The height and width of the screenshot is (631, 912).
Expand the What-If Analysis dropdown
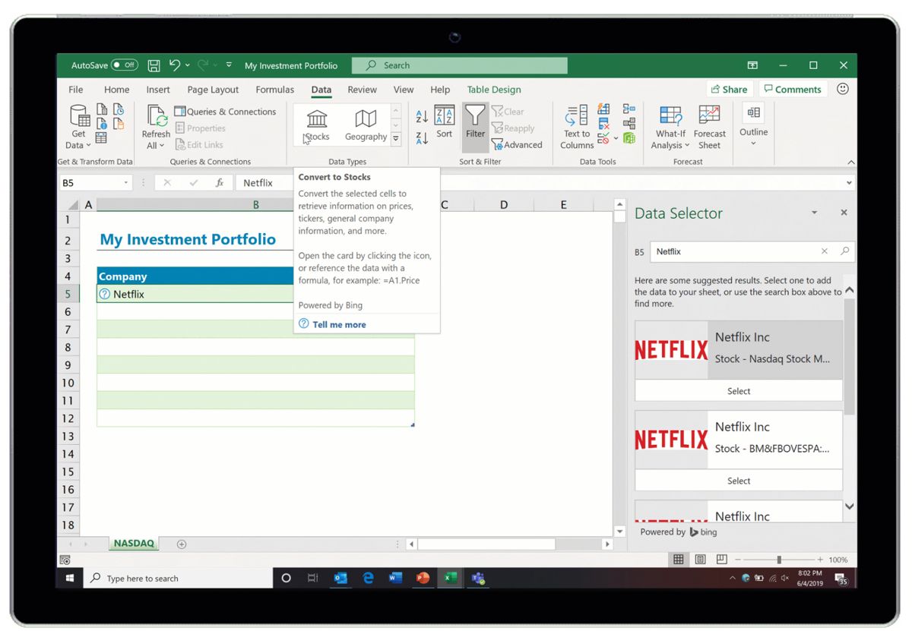coord(670,144)
